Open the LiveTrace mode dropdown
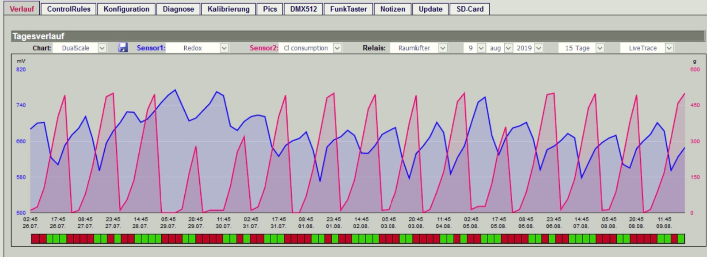 (x=647, y=48)
